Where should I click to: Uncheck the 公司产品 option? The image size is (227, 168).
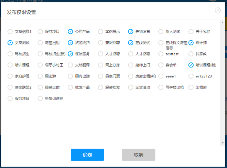(71, 32)
